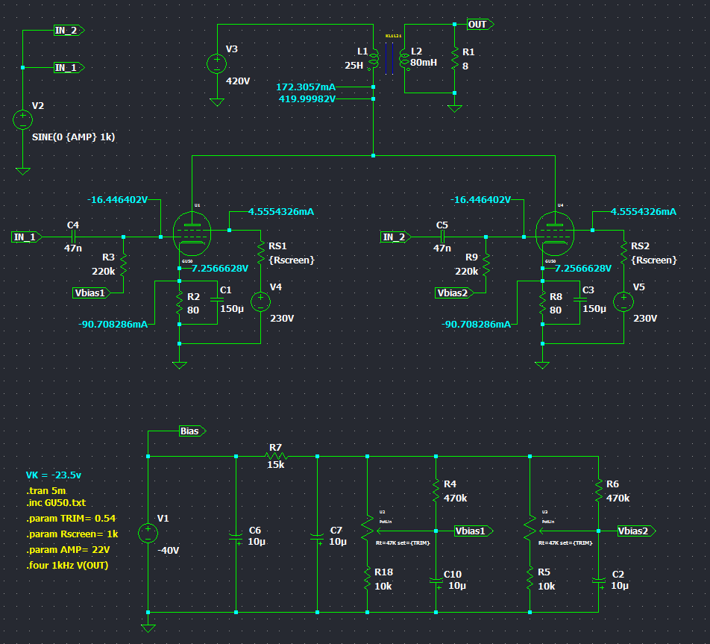Select the Bias net label flag

(x=192, y=431)
